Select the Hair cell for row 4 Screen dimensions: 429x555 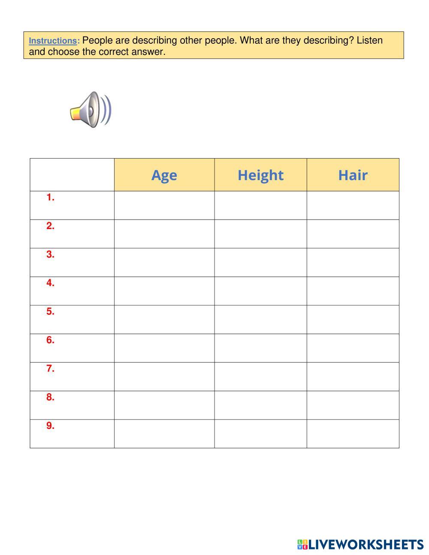tap(353, 291)
